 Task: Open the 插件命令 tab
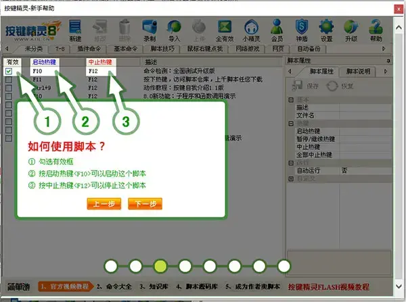pyautogui.click(x=89, y=49)
